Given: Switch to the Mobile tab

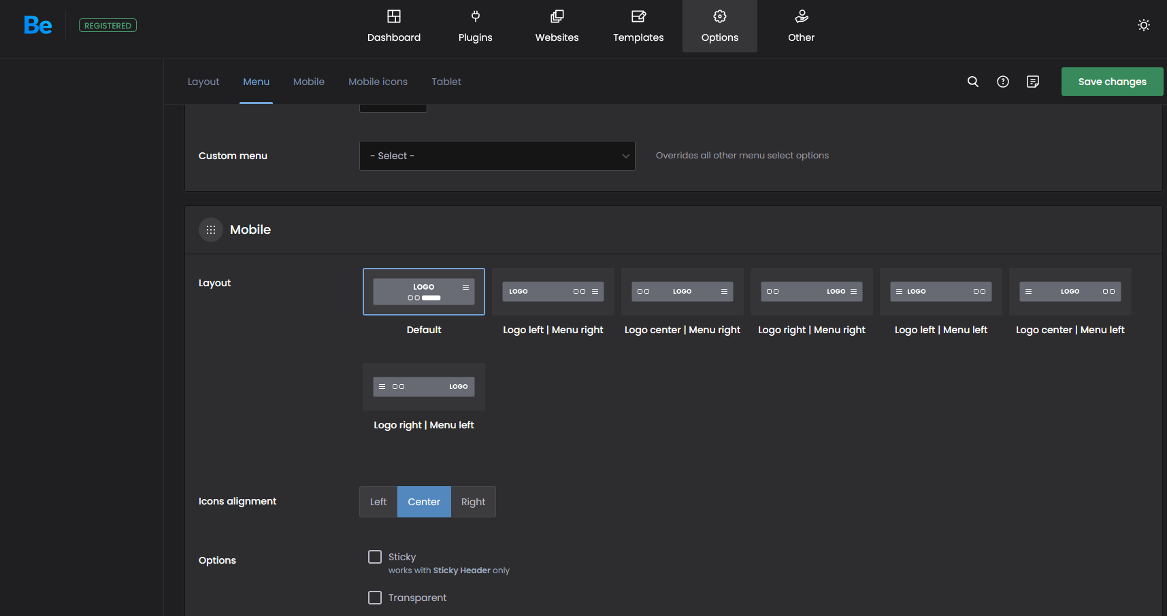Looking at the screenshot, I should pyautogui.click(x=309, y=82).
